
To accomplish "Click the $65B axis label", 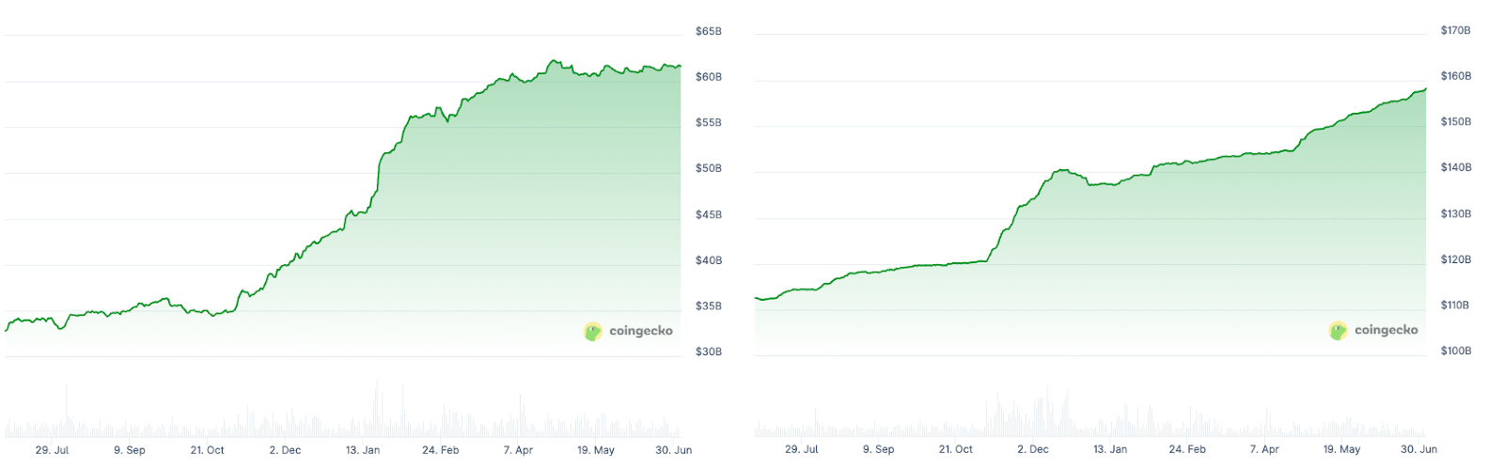I will point(708,31).
